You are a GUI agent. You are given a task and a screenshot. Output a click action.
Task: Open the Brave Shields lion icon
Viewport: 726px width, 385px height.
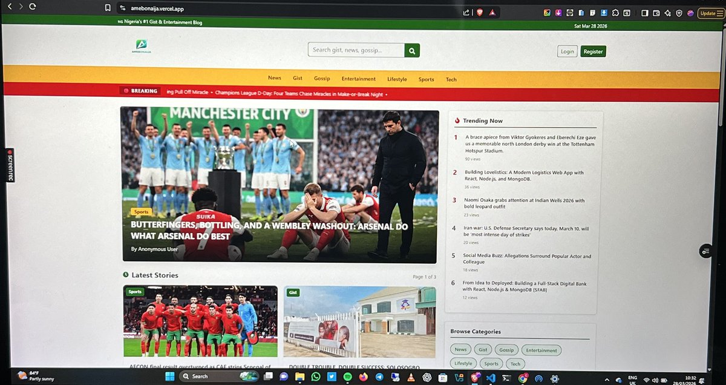point(480,12)
